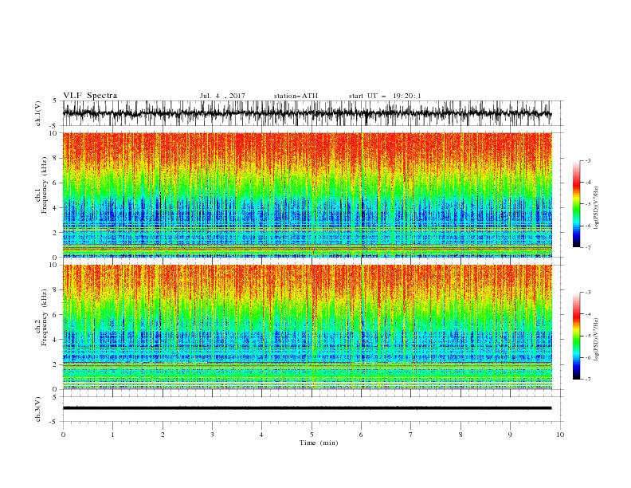Click the "VLF Spectra" plot title
Screen dimensions: 631x488
click(90, 96)
